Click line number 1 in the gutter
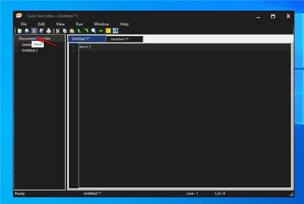Viewport: 304px width, 204px height. pyautogui.click(x=73, y=46)
